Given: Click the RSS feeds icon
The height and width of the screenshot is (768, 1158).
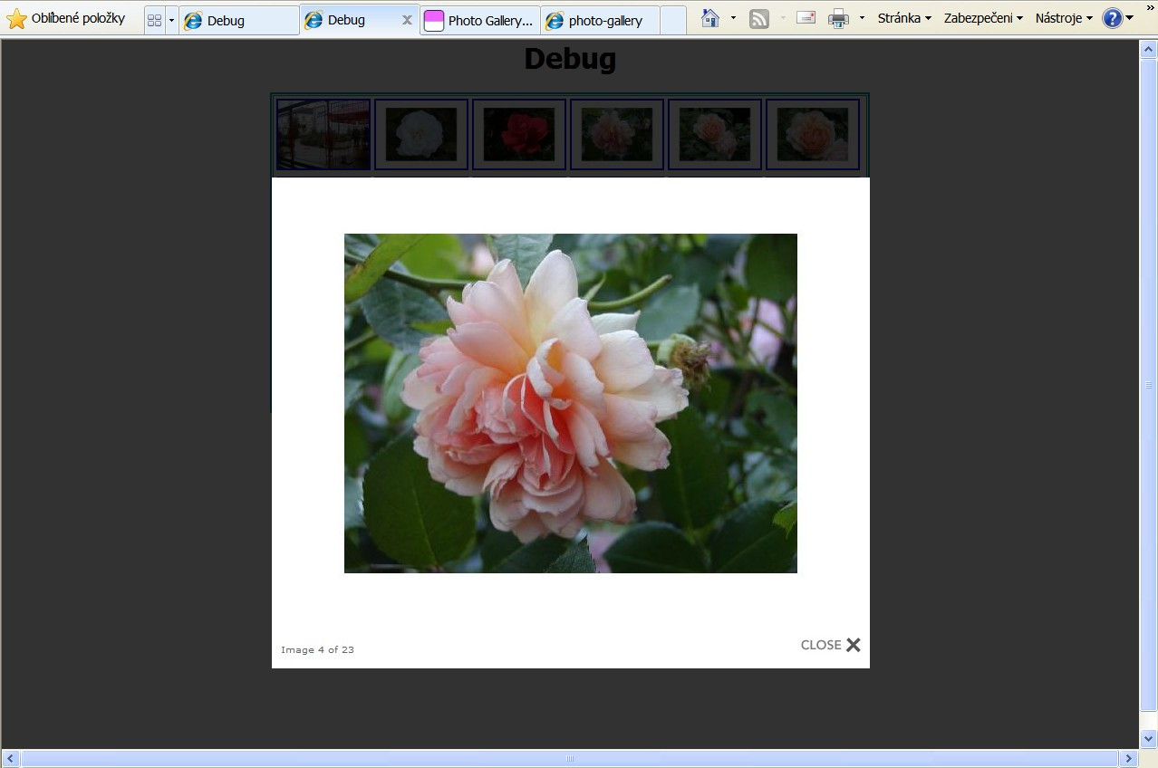Looking at the screenshot, I should click(759, 18).
